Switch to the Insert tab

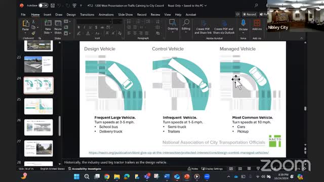coord(47,15)
